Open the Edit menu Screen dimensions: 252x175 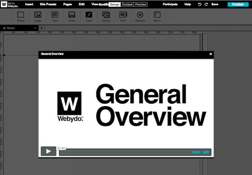82,4
